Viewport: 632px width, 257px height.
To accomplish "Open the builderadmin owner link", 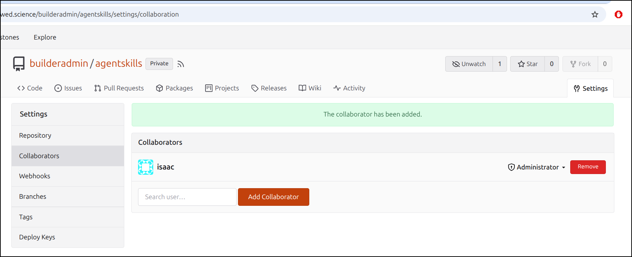I will coord(59,64).
